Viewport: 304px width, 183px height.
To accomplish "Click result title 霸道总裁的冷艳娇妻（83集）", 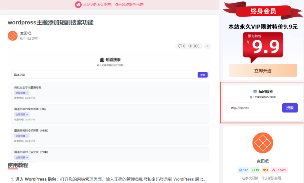I will [31, 130].
